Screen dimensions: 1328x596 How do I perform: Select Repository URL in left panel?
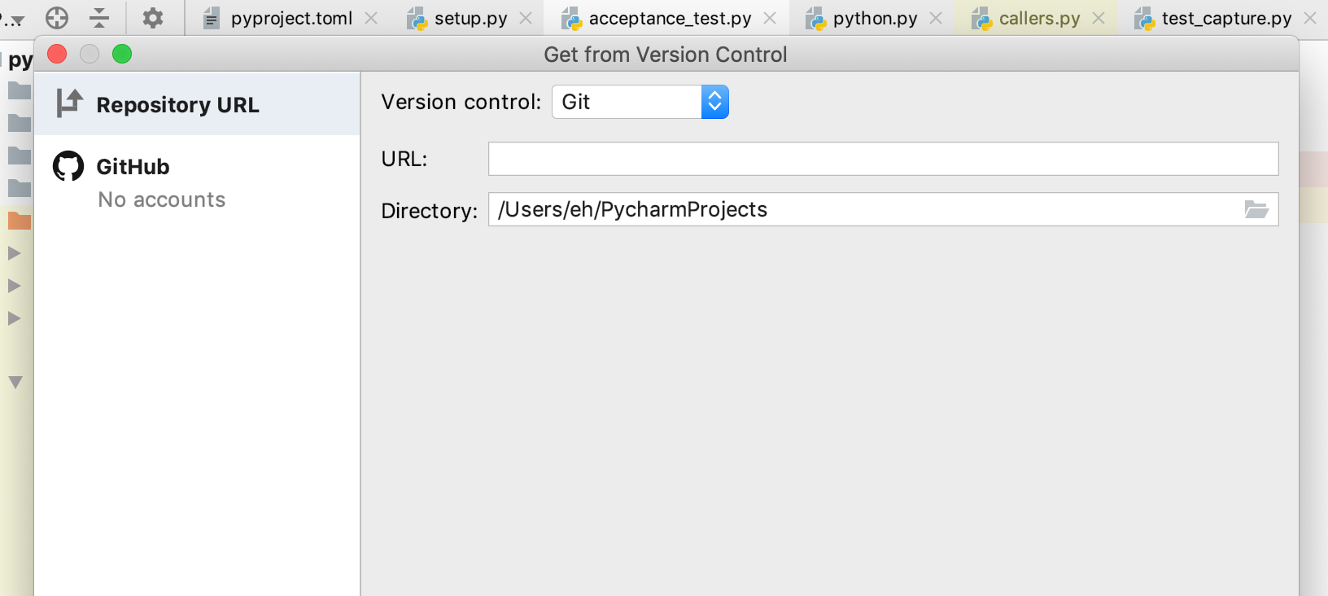pos(177,105)
